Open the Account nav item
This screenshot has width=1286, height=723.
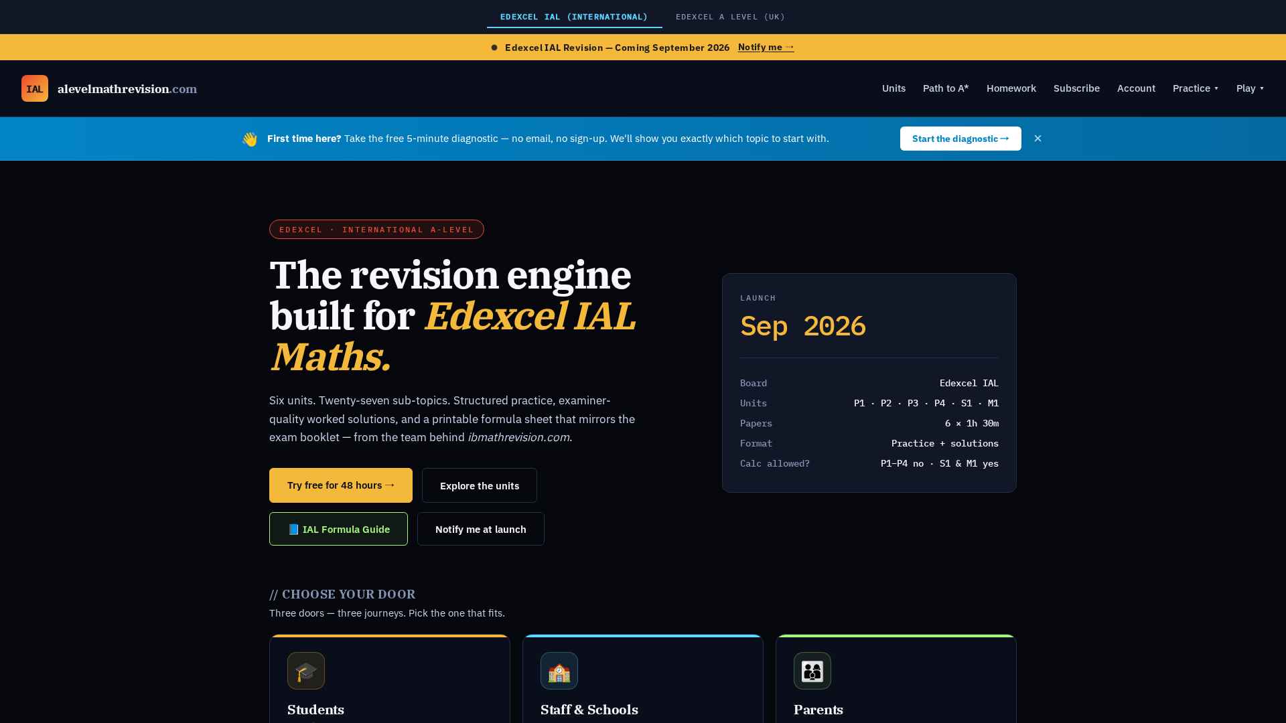1136,88
